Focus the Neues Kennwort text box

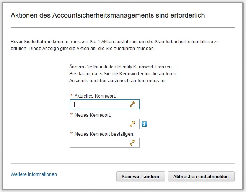100,124
